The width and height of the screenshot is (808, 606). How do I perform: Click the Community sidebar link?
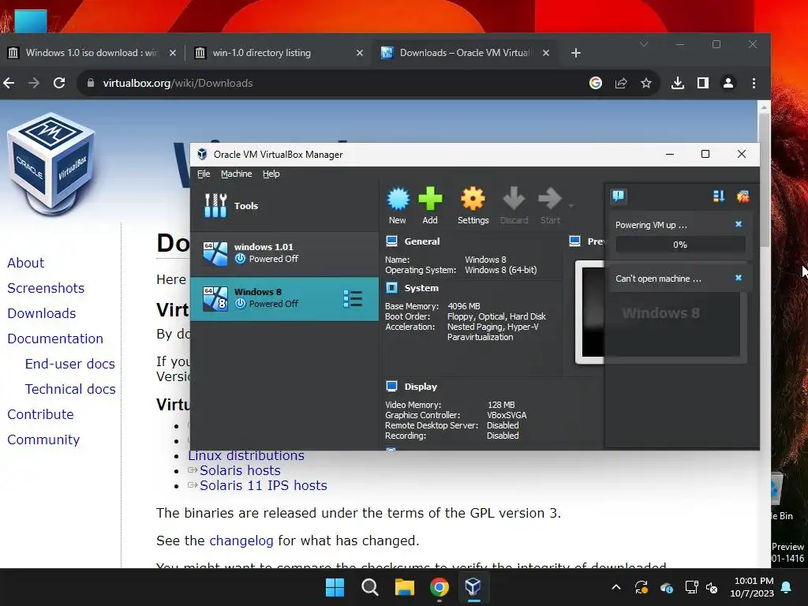click(x=44, y=440)
